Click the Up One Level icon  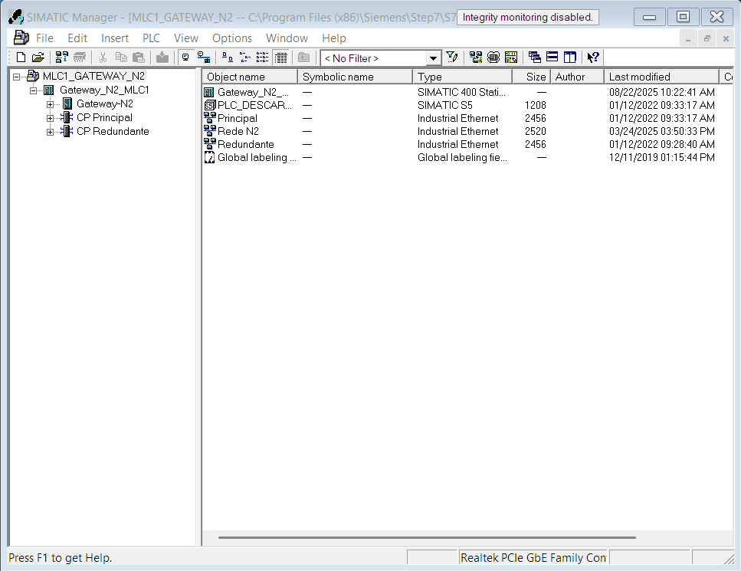pos(304,57)
